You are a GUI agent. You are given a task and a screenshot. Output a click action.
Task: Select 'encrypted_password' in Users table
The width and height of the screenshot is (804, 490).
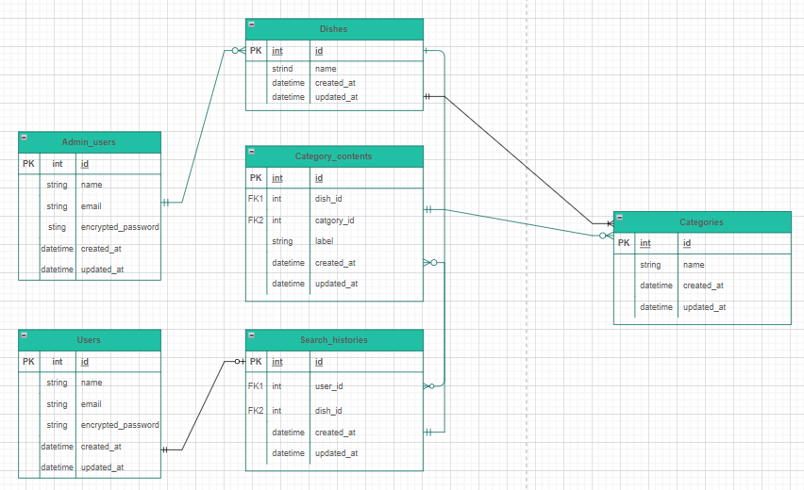point(120,425)
